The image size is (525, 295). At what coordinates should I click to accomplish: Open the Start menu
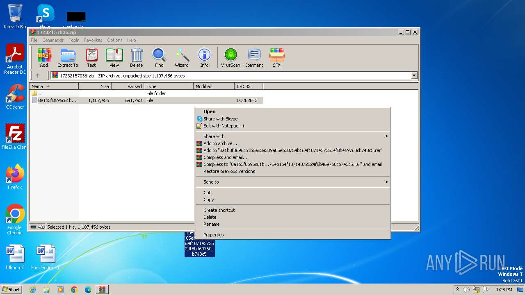(11, 289)
